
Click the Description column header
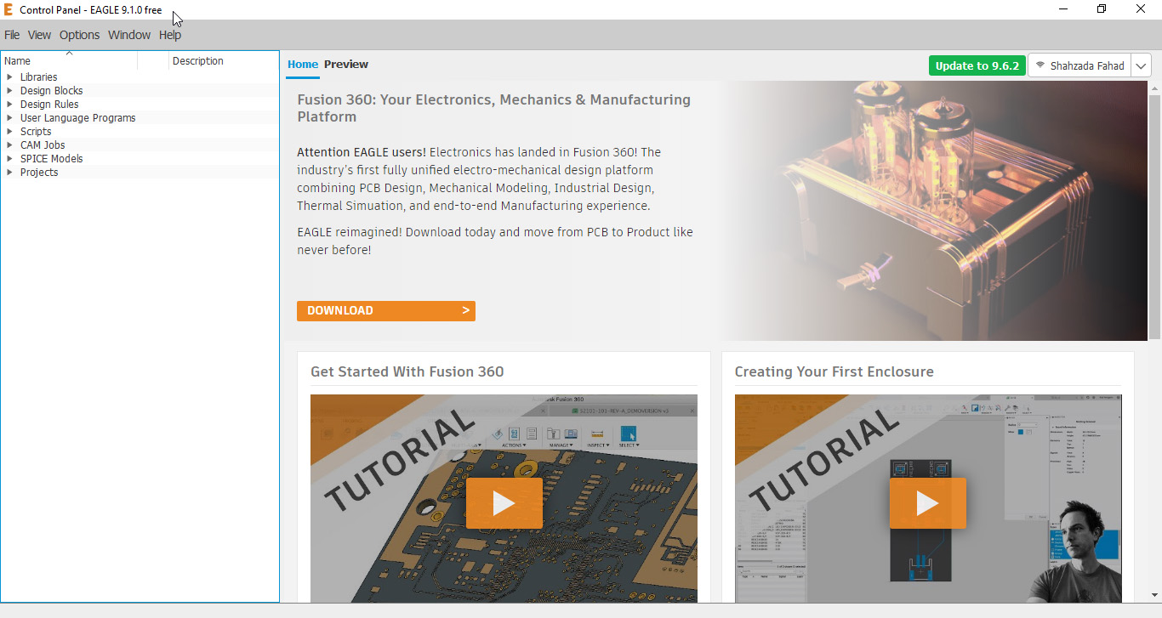click(225, 61)
